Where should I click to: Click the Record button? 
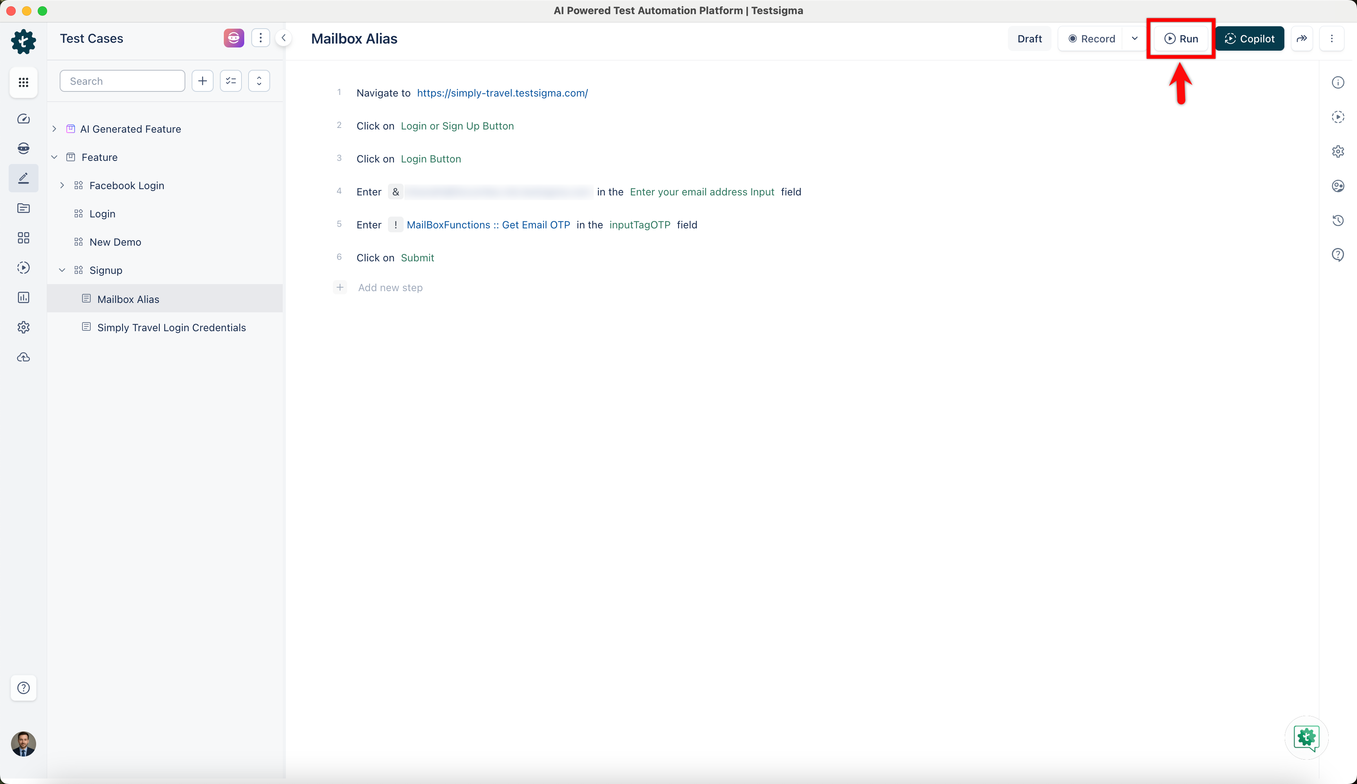tap(1092, 39)
